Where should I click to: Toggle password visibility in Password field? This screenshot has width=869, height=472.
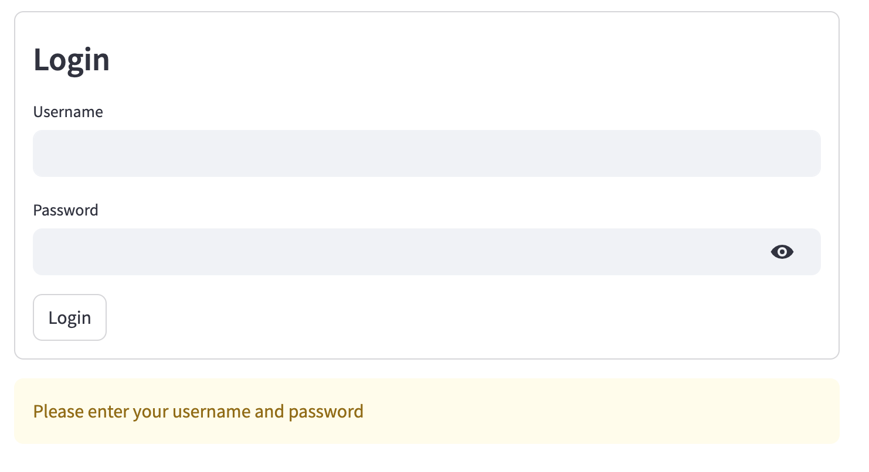(782, 252)
